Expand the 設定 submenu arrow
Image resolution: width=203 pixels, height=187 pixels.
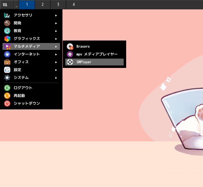[x=56, y=70]
